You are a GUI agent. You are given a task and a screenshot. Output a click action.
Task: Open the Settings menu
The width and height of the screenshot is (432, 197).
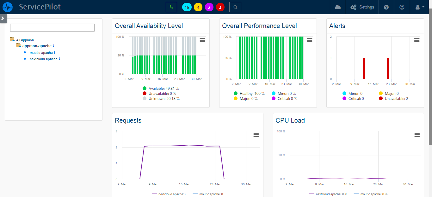[362, 7]
